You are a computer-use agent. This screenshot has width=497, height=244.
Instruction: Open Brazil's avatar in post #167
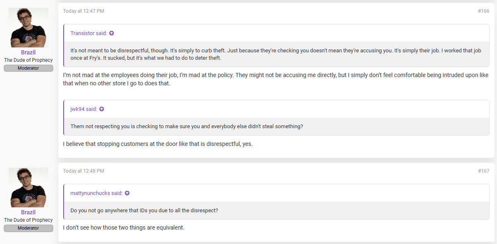(x=29, y=188)
